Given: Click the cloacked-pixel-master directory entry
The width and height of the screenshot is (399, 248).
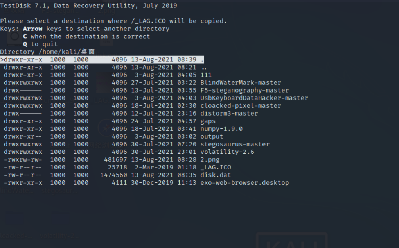Looking at the screenshot, I should point(240,105).
